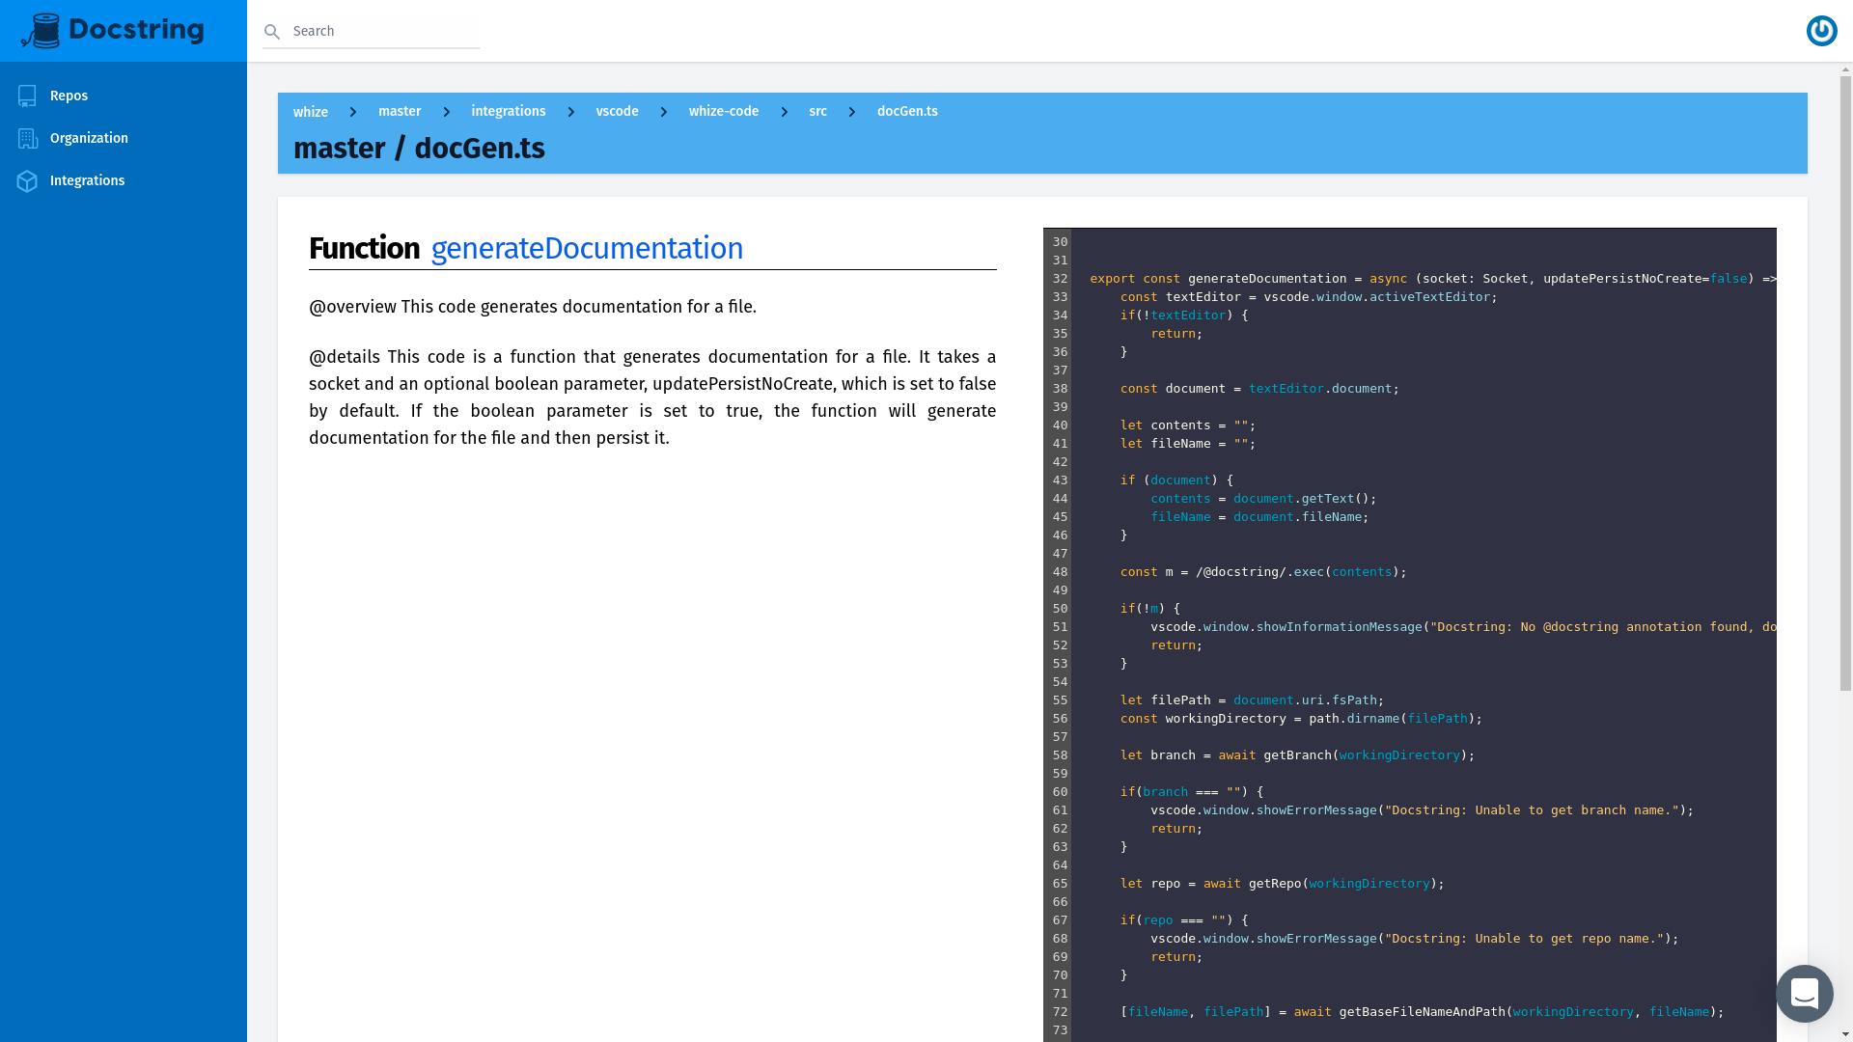Open the Integrations sidebar item

(124, 180)
